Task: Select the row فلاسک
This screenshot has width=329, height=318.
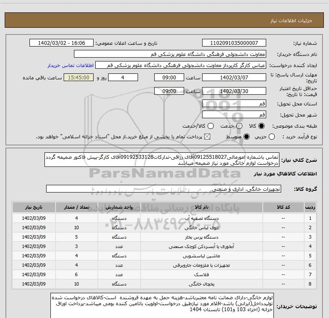Action: point(164,274)
